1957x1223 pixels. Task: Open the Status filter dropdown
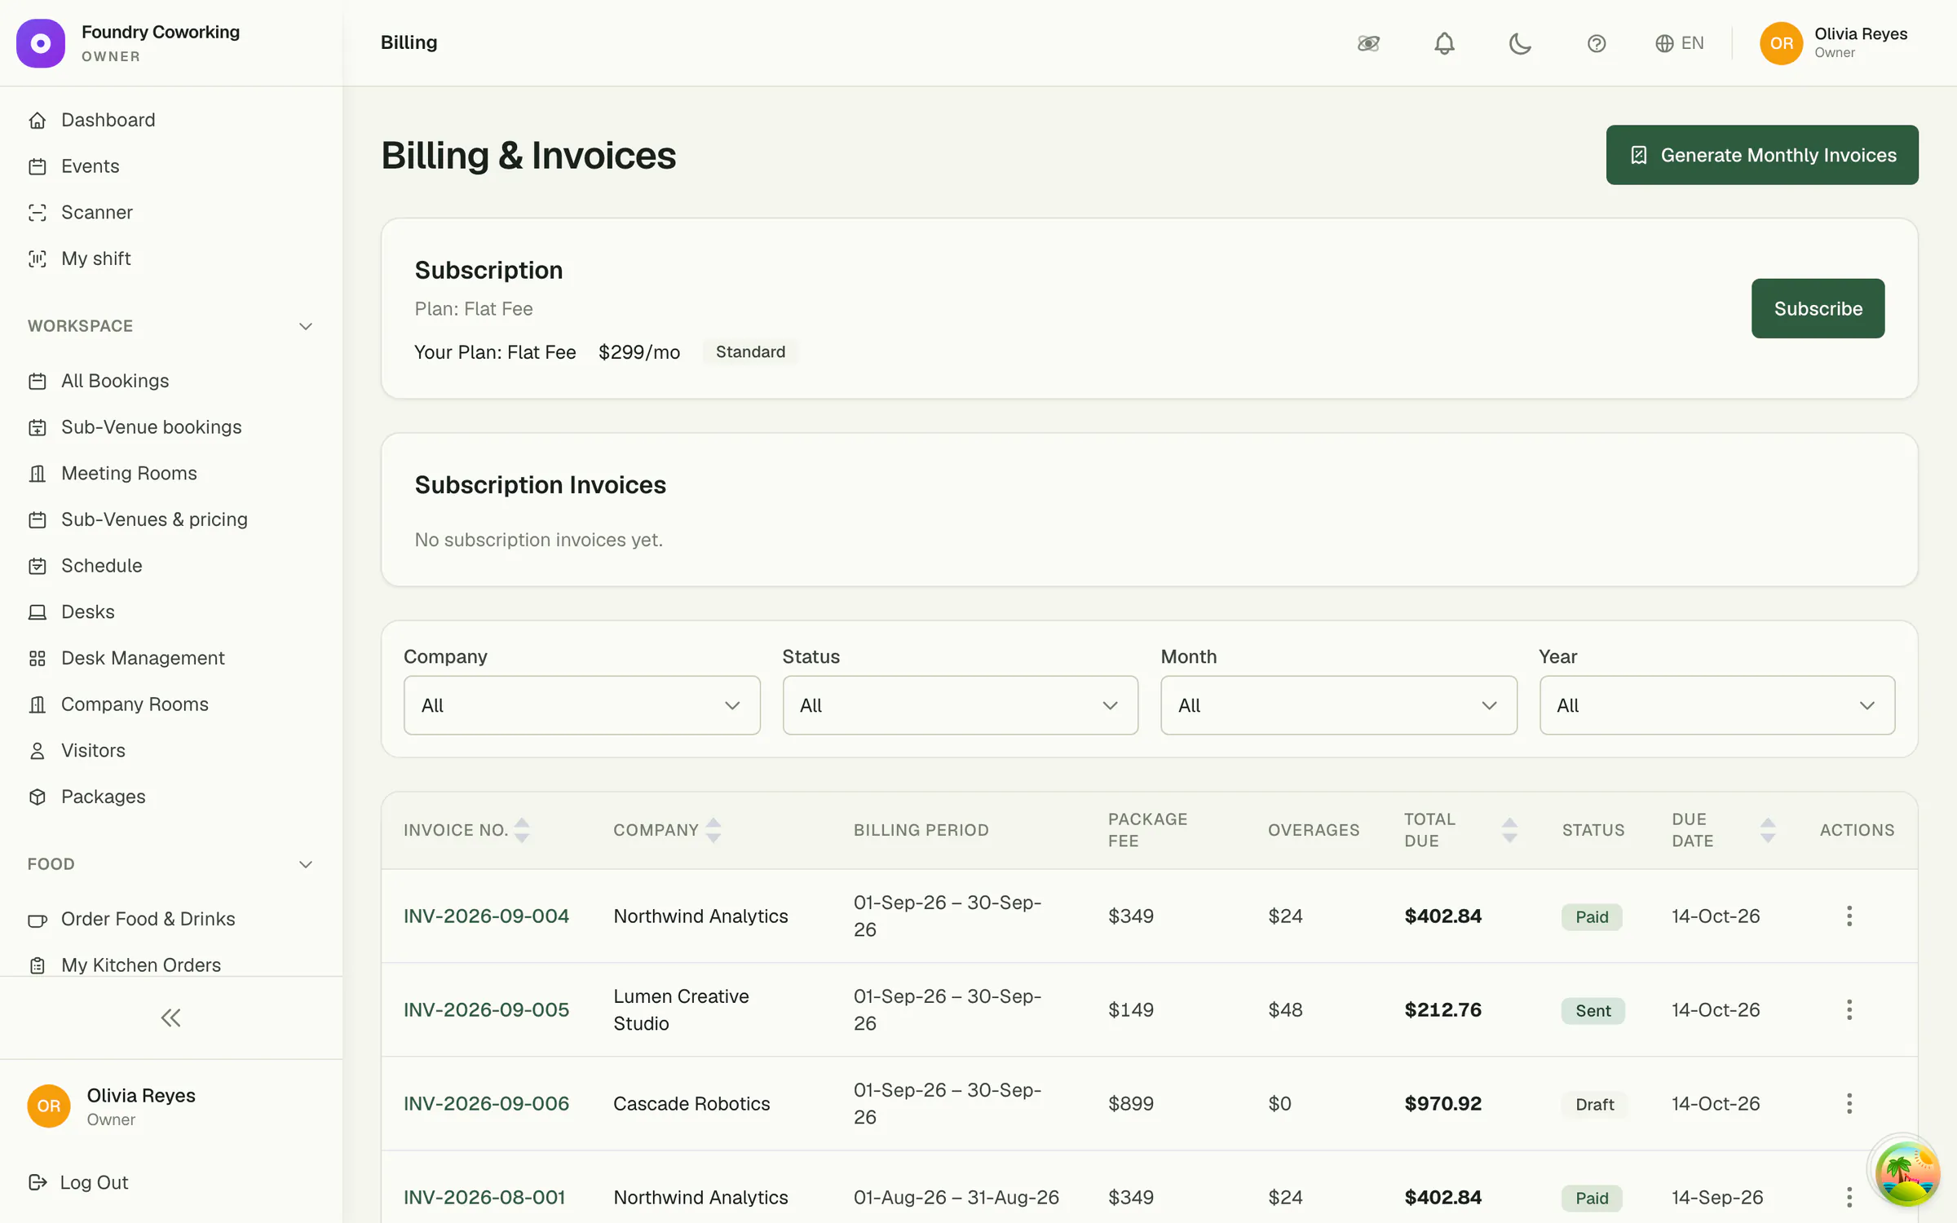pos(960,705)
